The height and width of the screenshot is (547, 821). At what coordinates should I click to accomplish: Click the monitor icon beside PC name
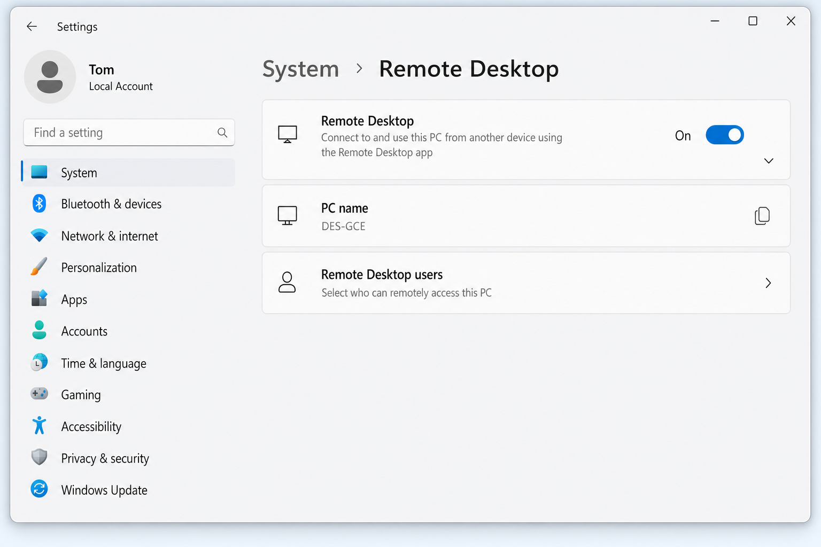pyautogui.click(x=288, y=216)
